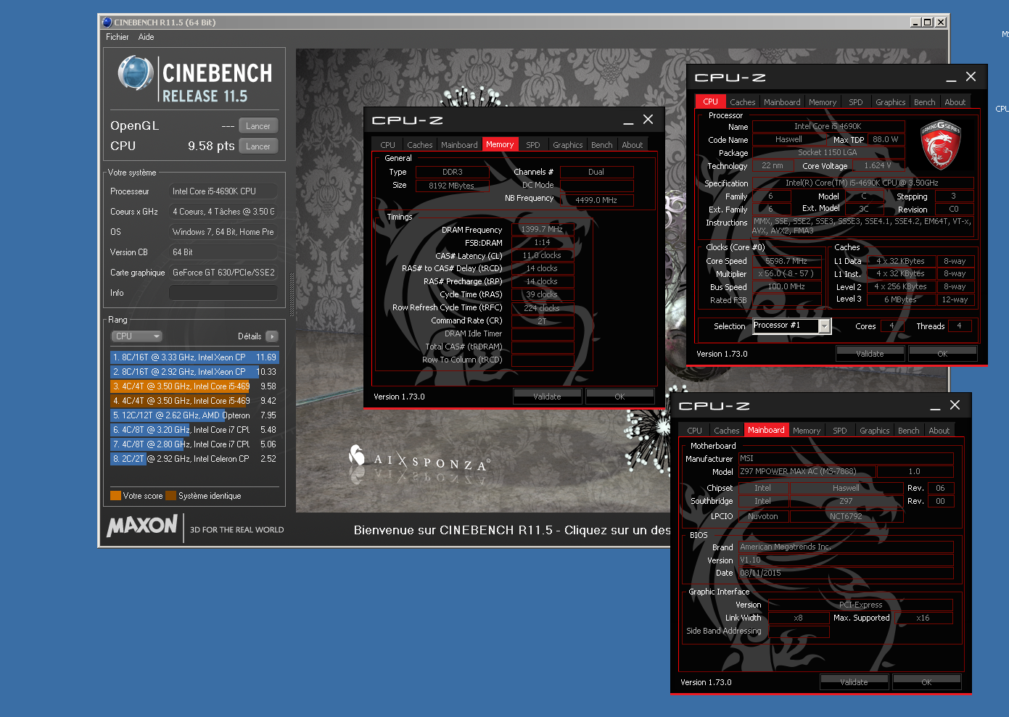Switch to Mainboard tab in CPU window
This screenshot has height=717, width=1009.
(x=782, y=102)
